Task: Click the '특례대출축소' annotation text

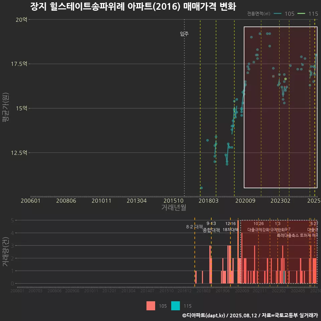Action: (x=288, y=235)
